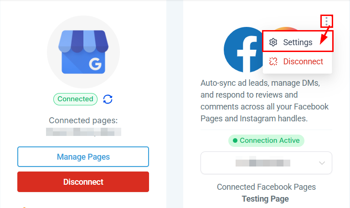Select the Testing Page entry
The image size is (350, 208).
(x=266, y=199)
